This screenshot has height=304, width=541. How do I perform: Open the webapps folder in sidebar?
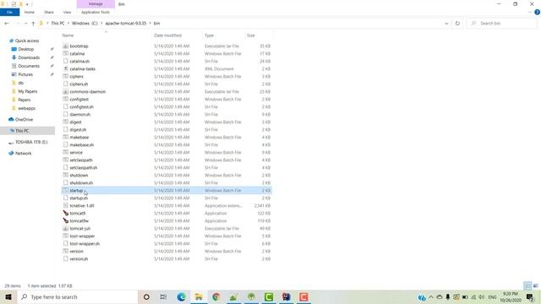click(26, 108)
